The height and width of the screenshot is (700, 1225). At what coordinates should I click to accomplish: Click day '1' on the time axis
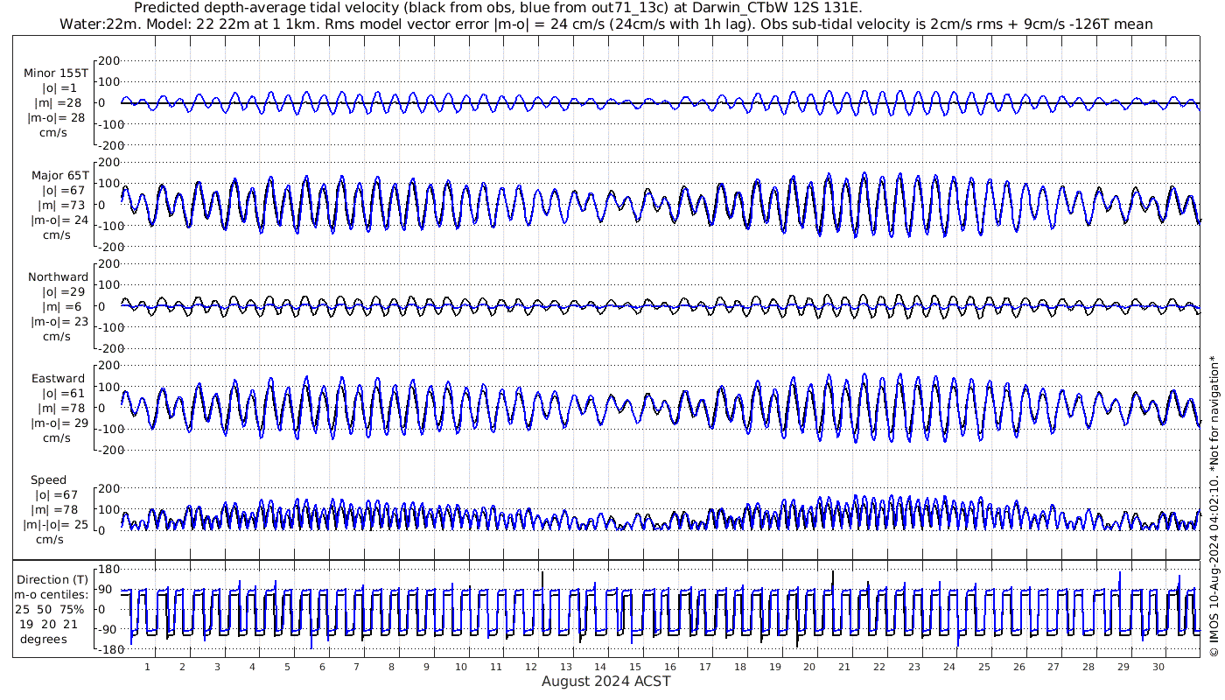coord(147,667)
